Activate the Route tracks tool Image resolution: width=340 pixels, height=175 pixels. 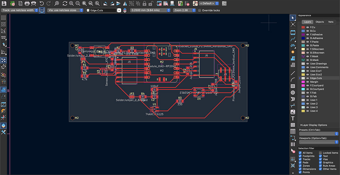293,39
